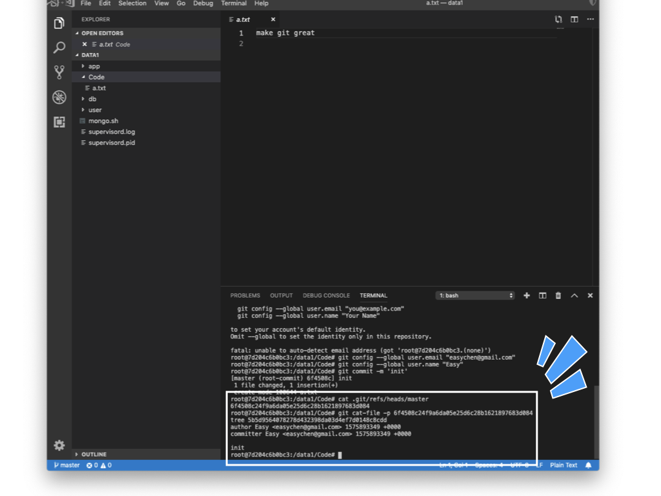Viewport: 661px width, 496px height.
Task: Maximize the terminal panel with up chevron
Action: tap(574, 296)
